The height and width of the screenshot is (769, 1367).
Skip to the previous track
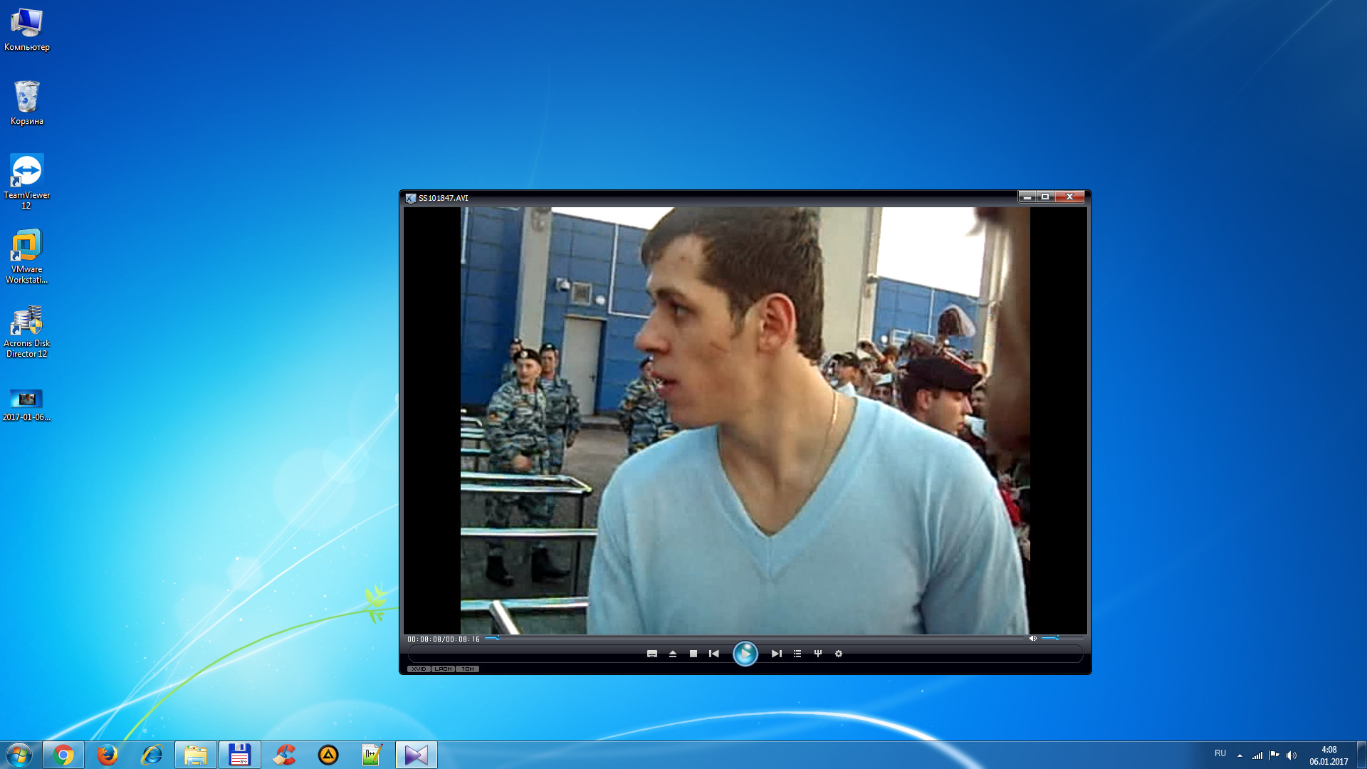pos(713,654)
